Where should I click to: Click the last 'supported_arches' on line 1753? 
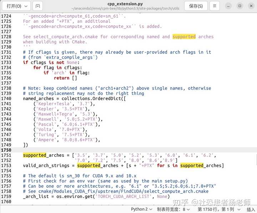pyautogui.click(x=201, y=166)
